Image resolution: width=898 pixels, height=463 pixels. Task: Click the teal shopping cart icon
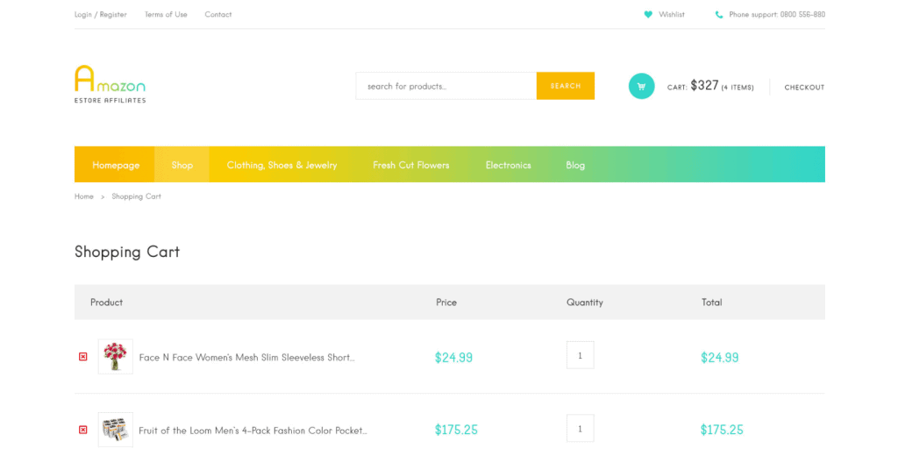coord(641,87)
